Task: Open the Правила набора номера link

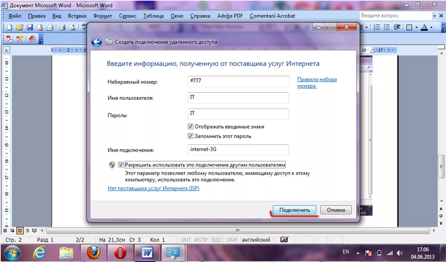Action: 317,83
